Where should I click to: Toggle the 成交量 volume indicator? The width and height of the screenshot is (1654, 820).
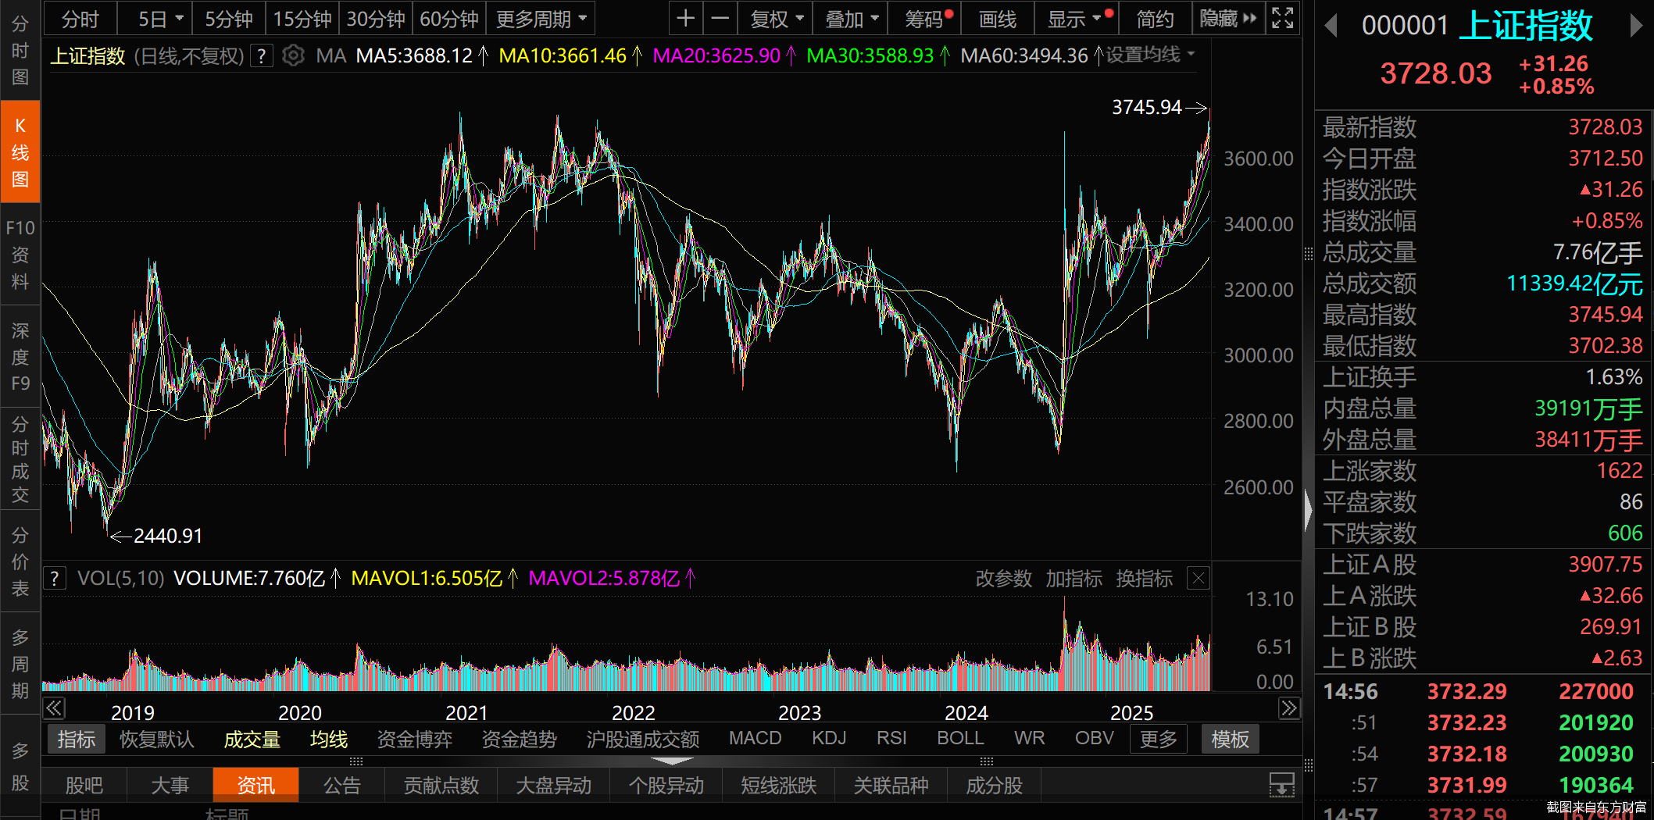point(252,739)
